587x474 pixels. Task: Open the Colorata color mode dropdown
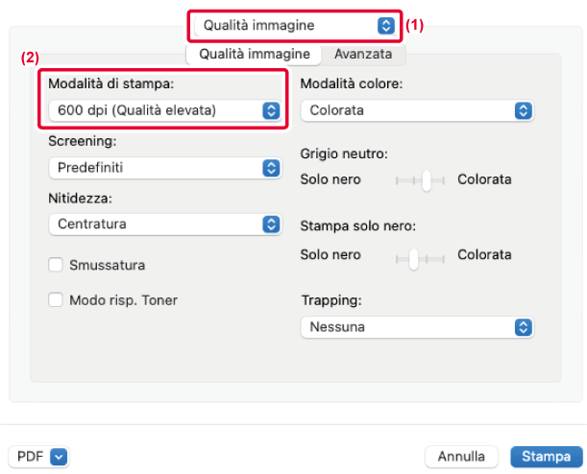417,110
